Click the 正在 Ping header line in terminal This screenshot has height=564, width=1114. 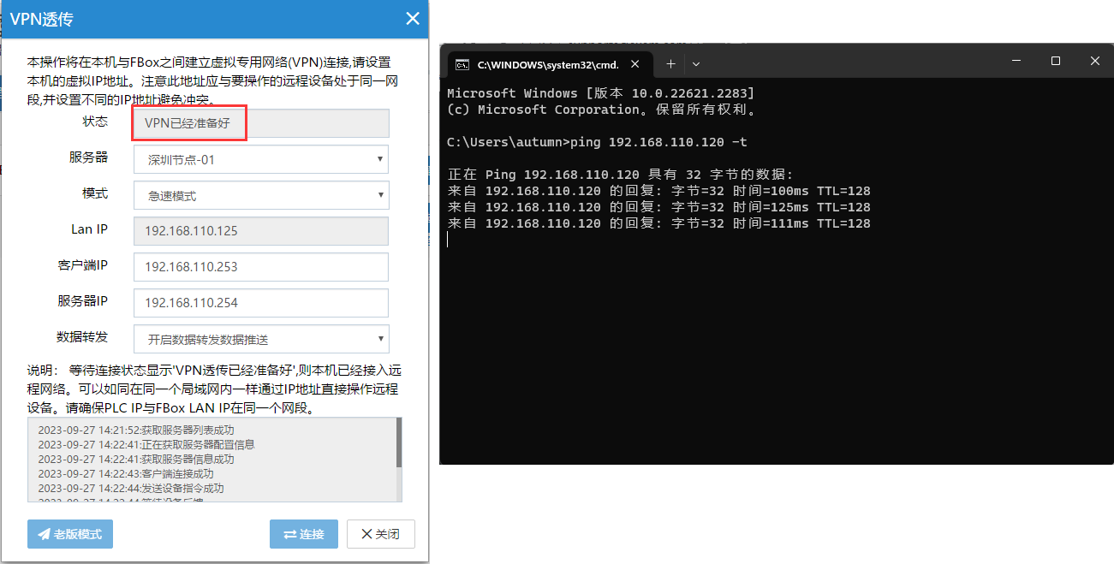[x=620, y=175]
